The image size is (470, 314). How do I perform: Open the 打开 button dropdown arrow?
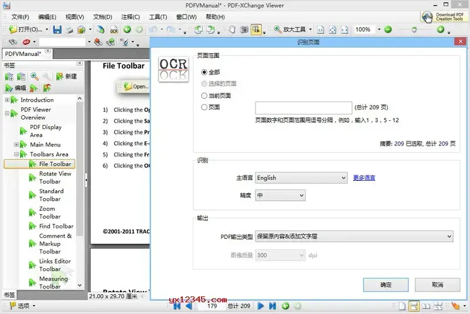click(x=47, y=29)
